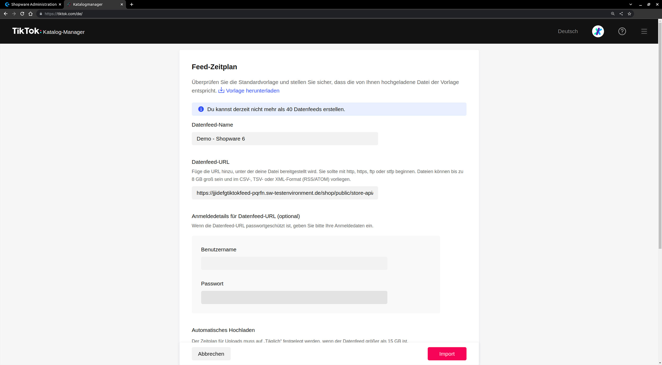Click the zoom magnifier icon in address bar
The image size is (662, 365).
click(x=612, y=14)
